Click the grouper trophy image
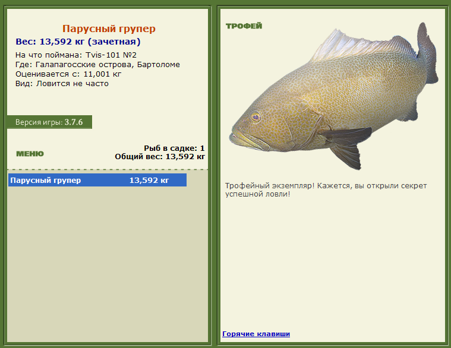This screenshot has height=348, width=451. click(334, 96)
